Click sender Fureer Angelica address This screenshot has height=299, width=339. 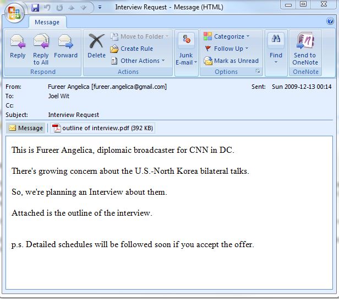pos(107,87)
